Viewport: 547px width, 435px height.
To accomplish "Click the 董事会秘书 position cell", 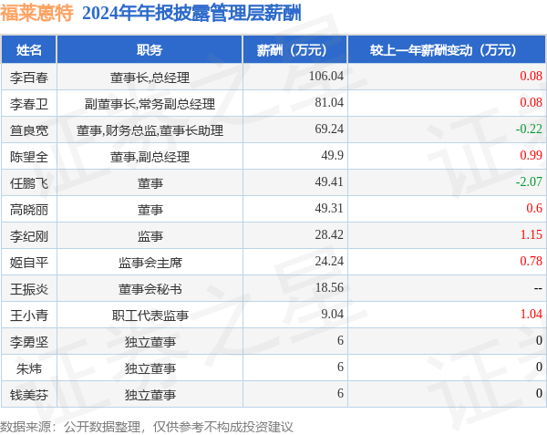I will [150, 289].
